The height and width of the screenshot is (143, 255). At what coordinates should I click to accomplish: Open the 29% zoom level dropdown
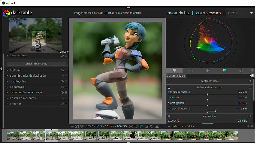point(64,52)
